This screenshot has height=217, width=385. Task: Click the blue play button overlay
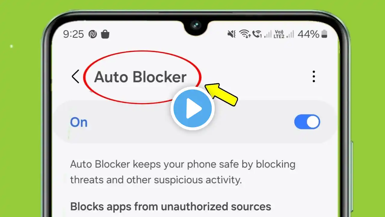tap(192, 108)
